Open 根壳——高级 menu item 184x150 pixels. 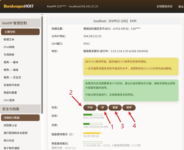pyautogui.click(x=11, y=70)
